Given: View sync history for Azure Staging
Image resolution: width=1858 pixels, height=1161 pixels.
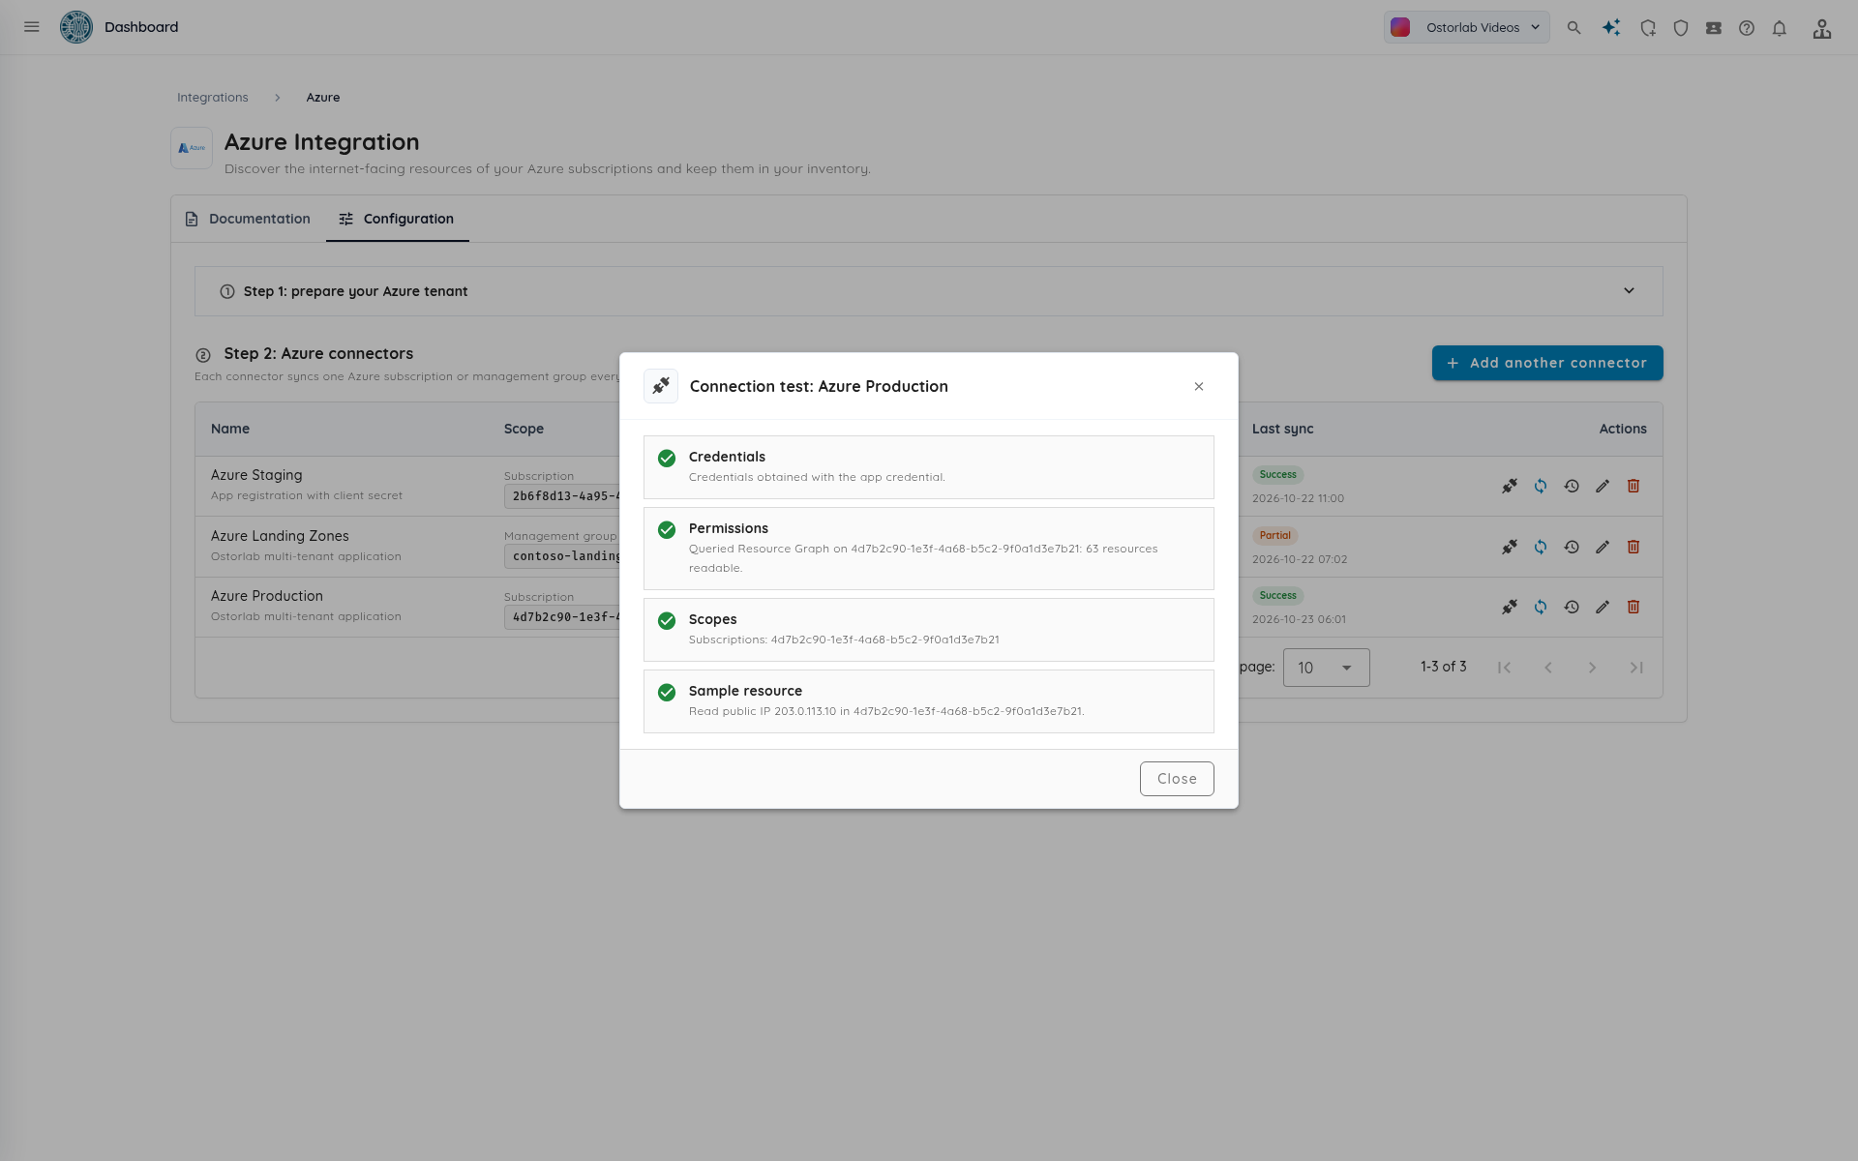Looking at the screenshot, I should (1572, 486).
